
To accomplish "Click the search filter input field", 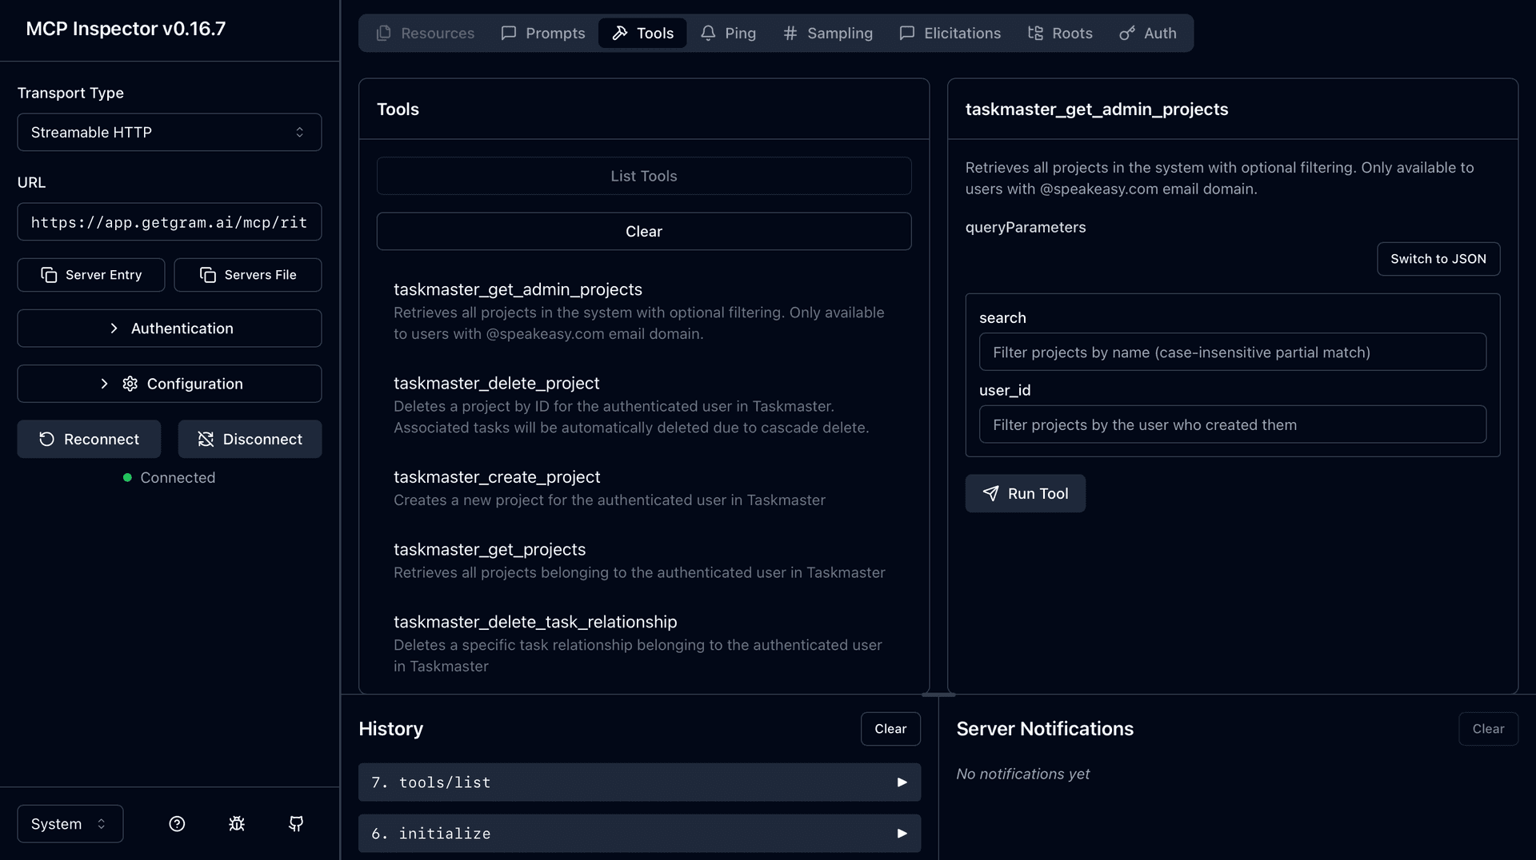I will [x=1232, y=352].
